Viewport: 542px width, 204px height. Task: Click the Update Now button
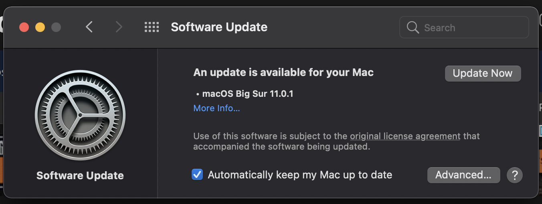click(x=483, y=74)
